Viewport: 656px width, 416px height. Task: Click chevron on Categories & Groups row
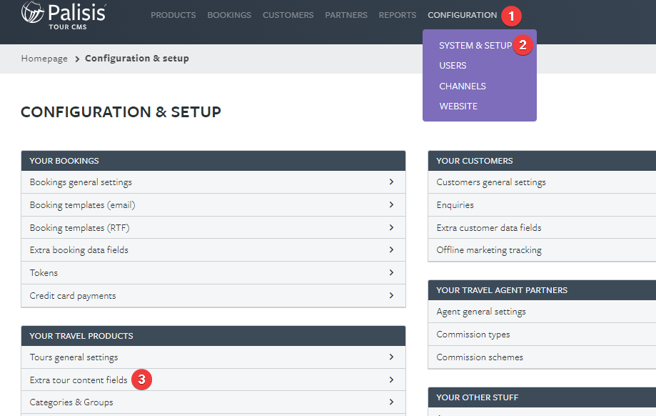tap(392, 402)
